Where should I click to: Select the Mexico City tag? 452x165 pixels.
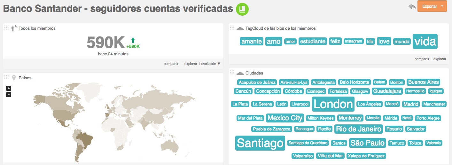pyautogui.click(x=285, y=118)
